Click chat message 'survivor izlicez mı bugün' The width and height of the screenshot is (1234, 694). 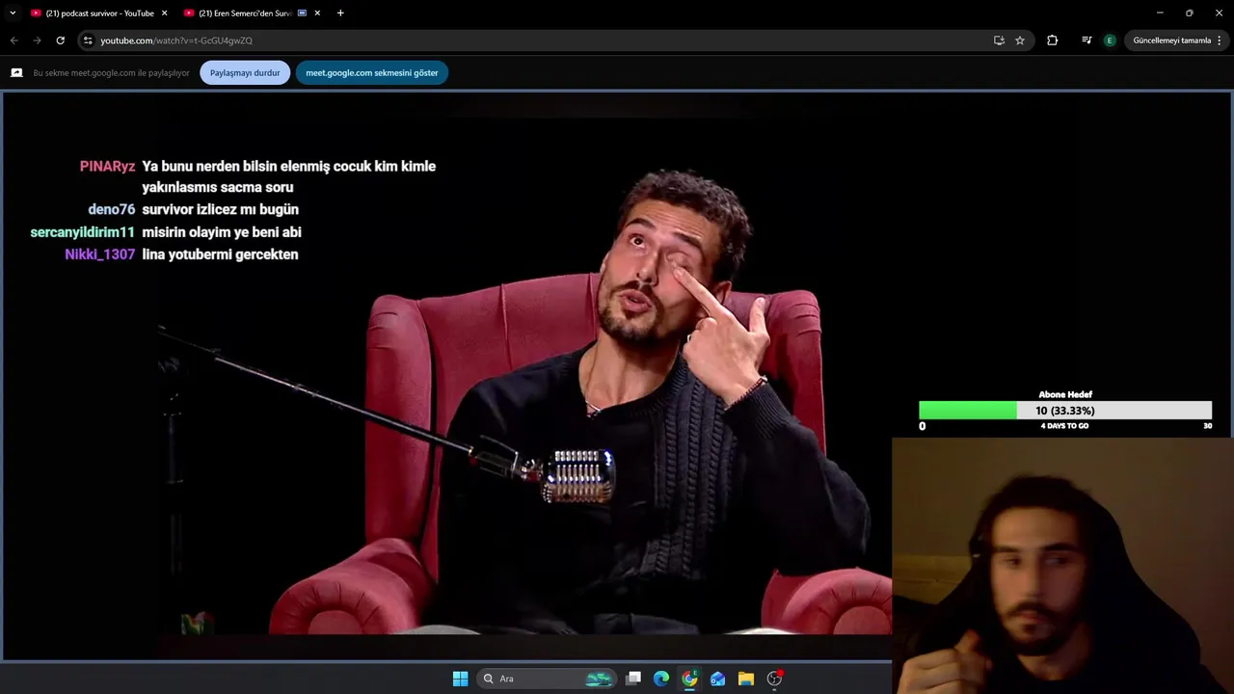tap(220, 209)
